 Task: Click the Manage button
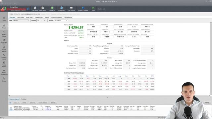(x=207, y=103)
